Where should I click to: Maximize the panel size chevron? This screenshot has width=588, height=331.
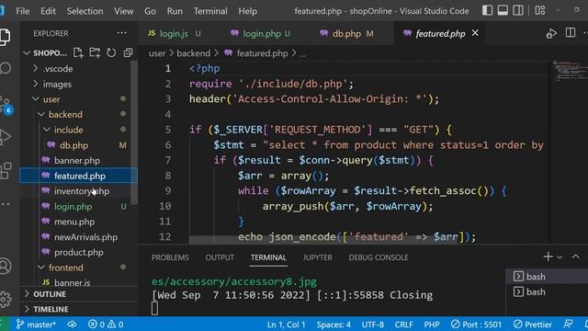click(575, 257)
